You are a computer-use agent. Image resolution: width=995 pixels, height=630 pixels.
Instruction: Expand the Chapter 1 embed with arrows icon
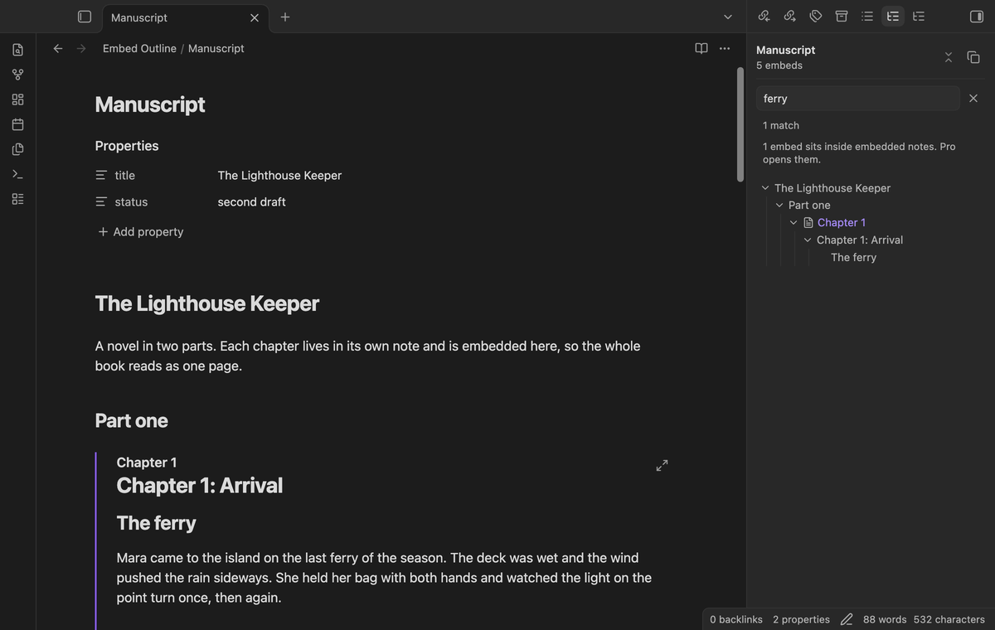pos(662,466)
